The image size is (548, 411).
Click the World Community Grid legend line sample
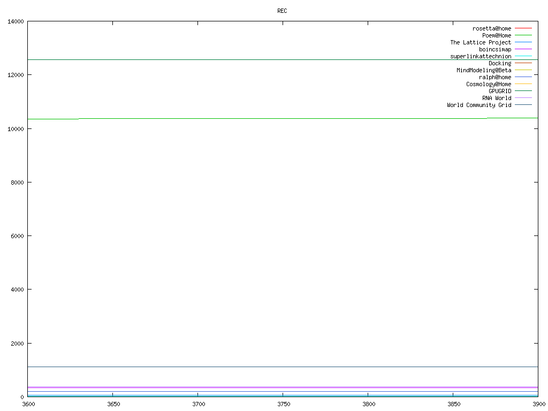523,104
